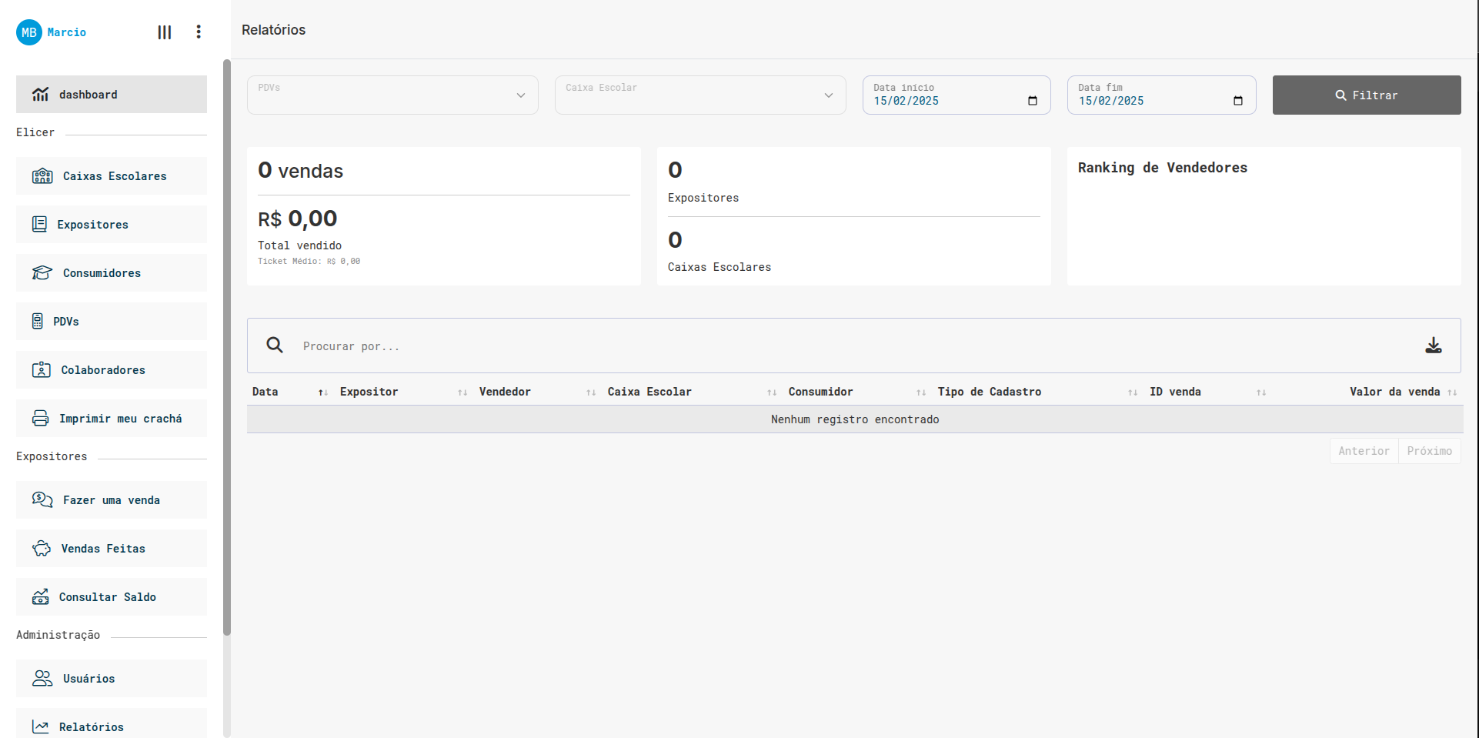1479x738 pixels.
Task: Click the search magnifier icon in table
Action: coord(275,345)
